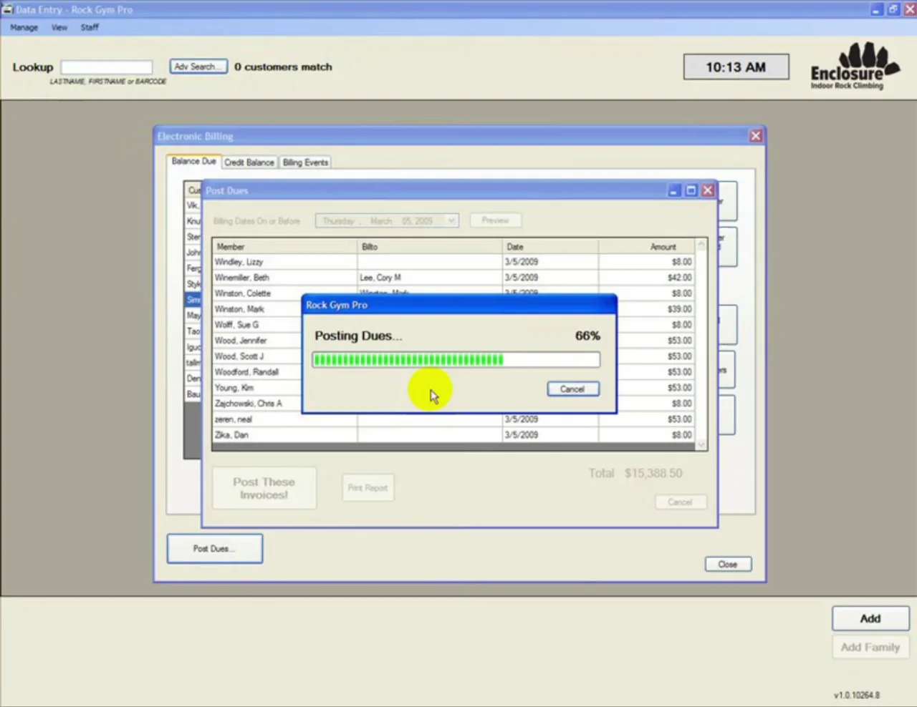Screen dimensions: 917x707
Task: Close the Post Dues window
Action: coord(708,190)
